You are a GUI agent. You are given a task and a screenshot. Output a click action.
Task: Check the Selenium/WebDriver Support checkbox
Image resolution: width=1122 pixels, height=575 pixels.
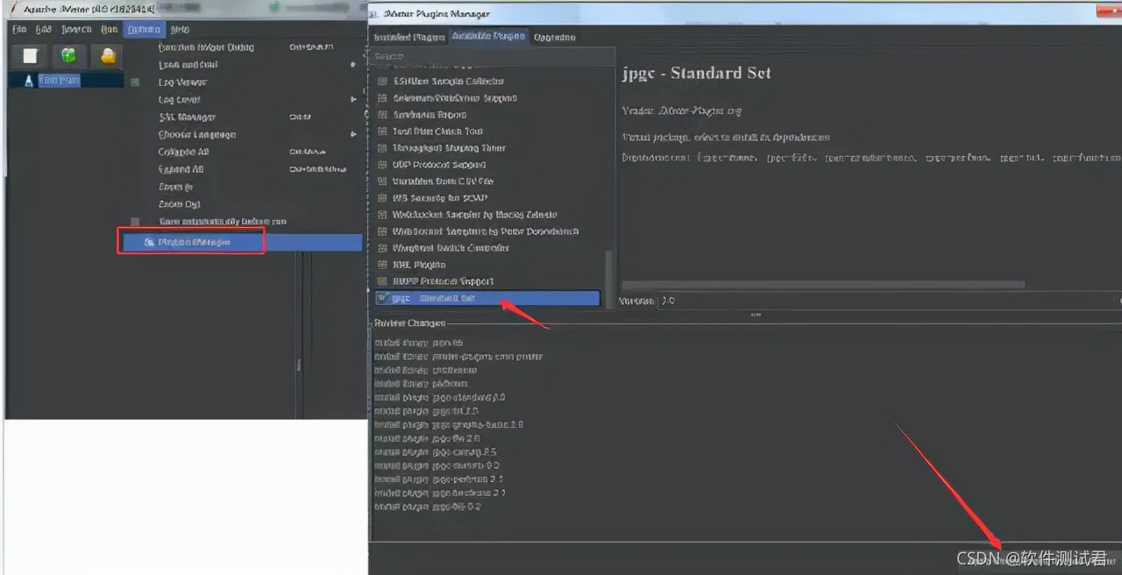382,98
